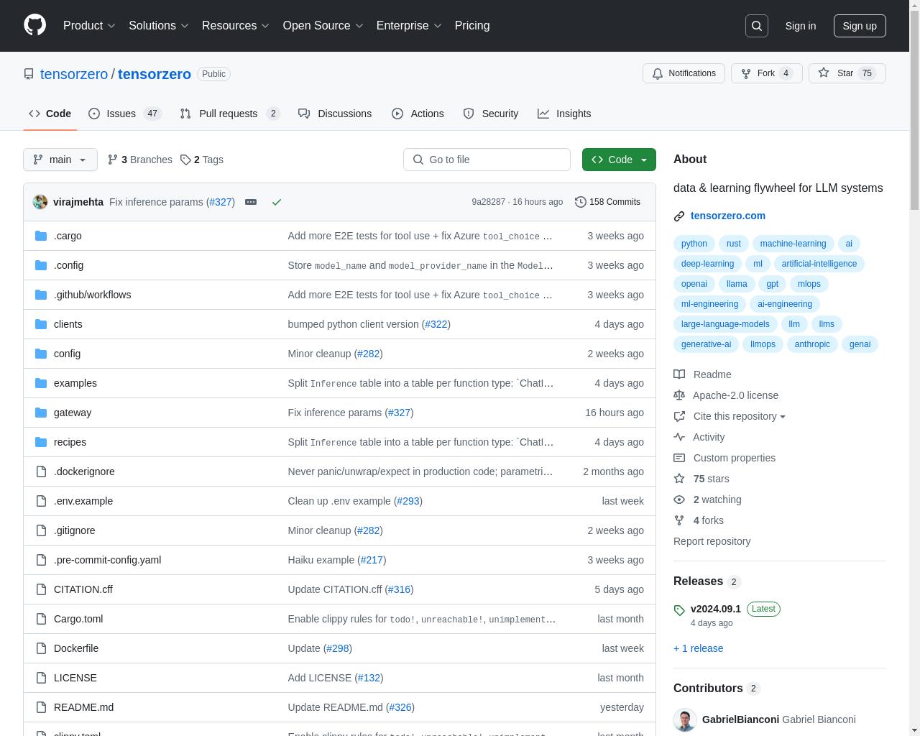Open the tensorzero.com website link
This screenshot has width=920, height=736.
click(x=727, y=216)
